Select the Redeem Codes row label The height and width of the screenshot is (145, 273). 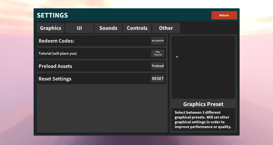coord(56,41)
